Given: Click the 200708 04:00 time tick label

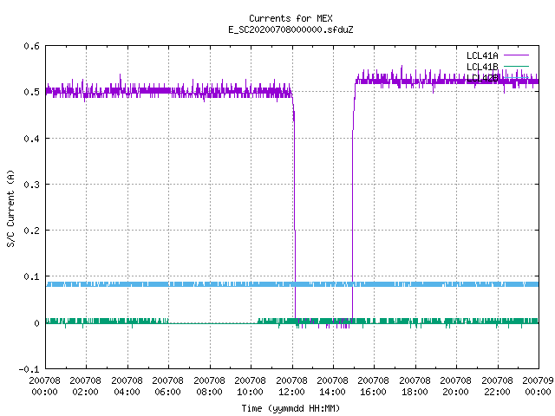Looking at the screenshot, I should point(127,387).
